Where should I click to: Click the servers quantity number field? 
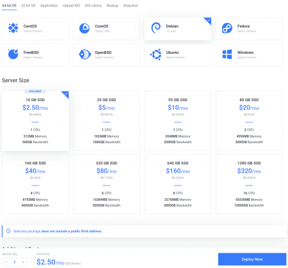pos(15,262)
